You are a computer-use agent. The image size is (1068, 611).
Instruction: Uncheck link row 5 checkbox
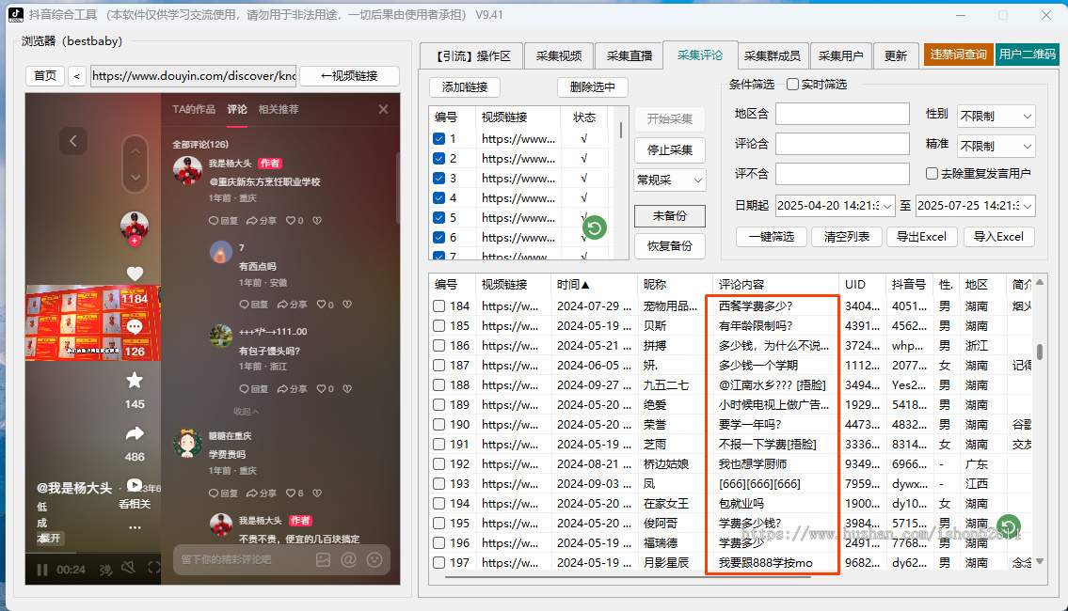click(439, 218)
